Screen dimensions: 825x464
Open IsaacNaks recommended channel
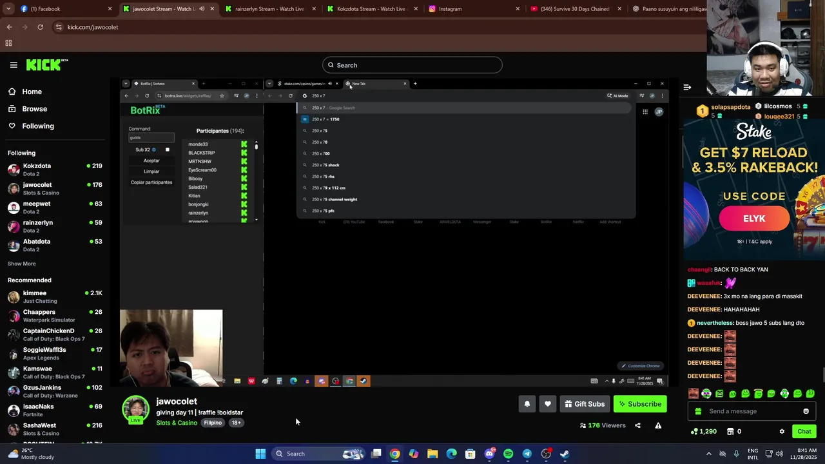coord(55,410)
